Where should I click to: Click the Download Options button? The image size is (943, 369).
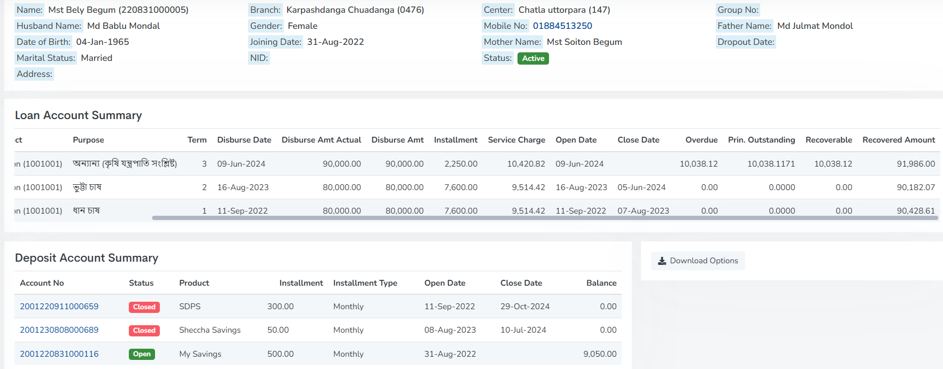click(698, 261)
